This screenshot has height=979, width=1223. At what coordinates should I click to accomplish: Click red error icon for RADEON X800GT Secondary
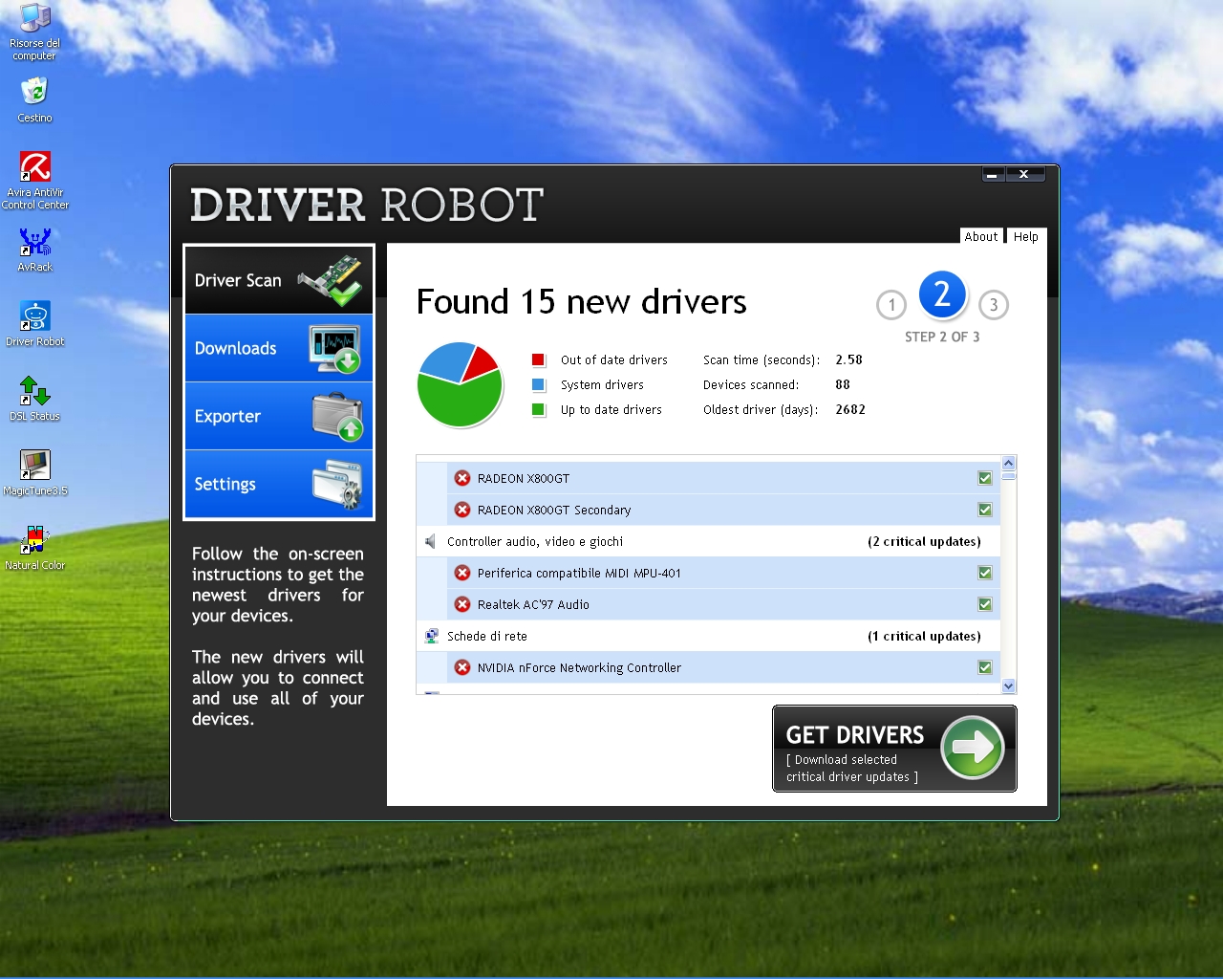click(462, 510)
